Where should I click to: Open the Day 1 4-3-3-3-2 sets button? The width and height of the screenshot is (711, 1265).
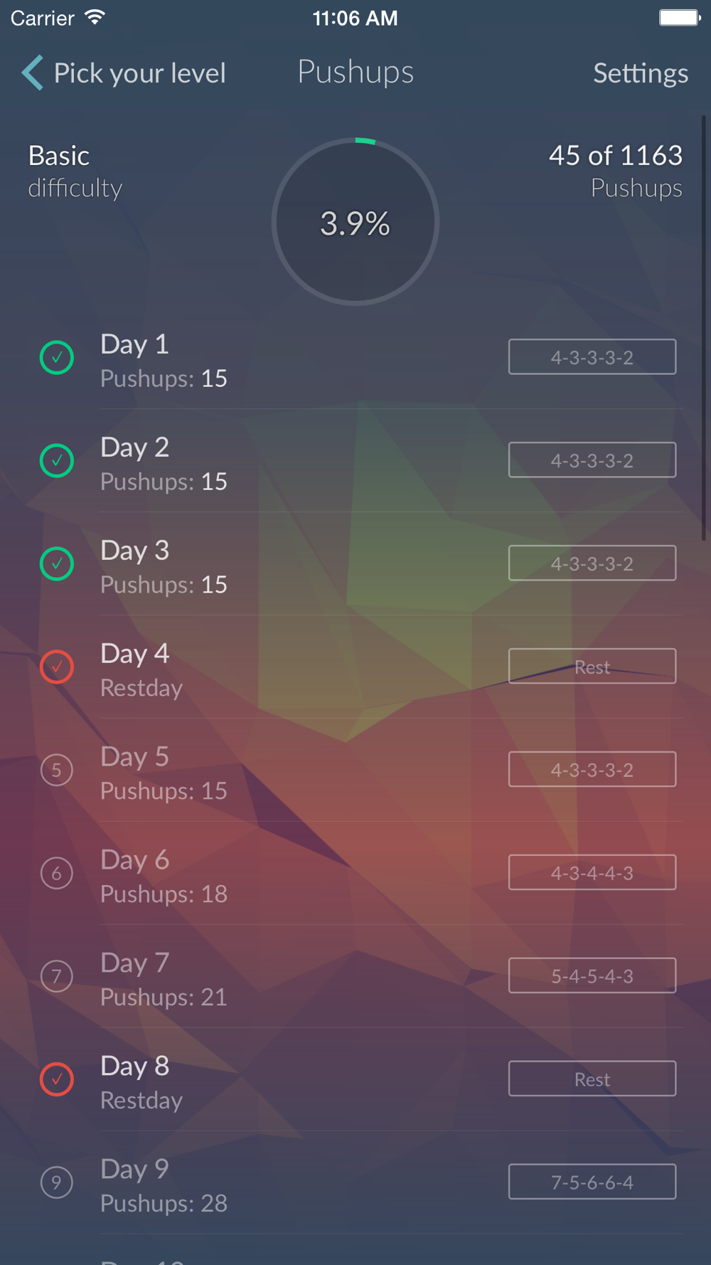[592, 356]
